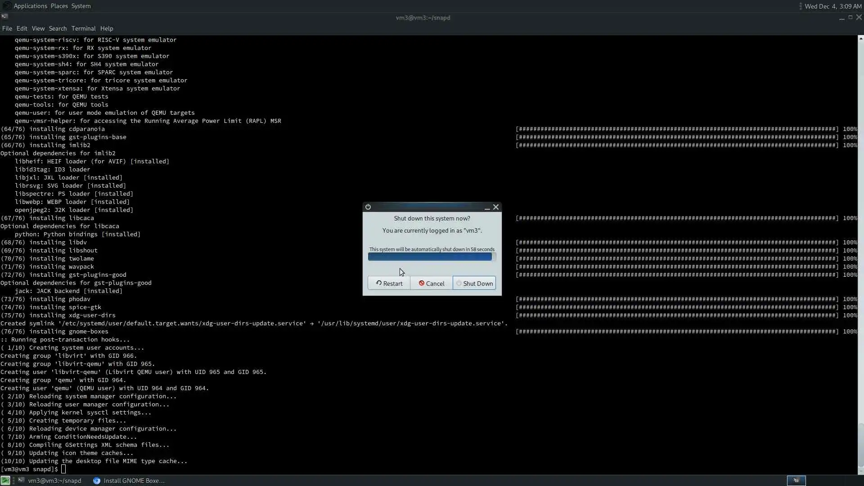Open the terminal File menu
Image resolution: width=864 pixels, height=486 pixels.
coord(7,28)
